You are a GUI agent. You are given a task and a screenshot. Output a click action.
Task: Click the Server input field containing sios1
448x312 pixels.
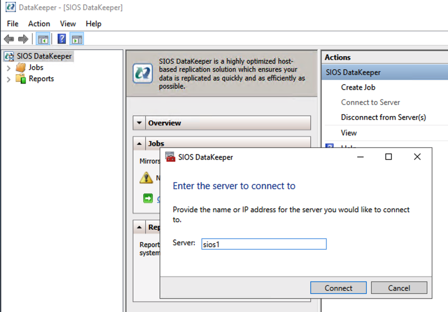263,244
